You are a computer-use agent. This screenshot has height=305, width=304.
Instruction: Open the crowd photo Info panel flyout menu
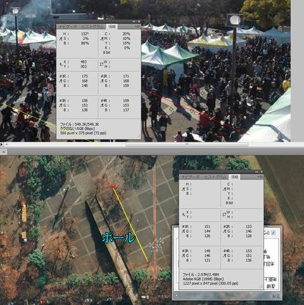[137, 27]
